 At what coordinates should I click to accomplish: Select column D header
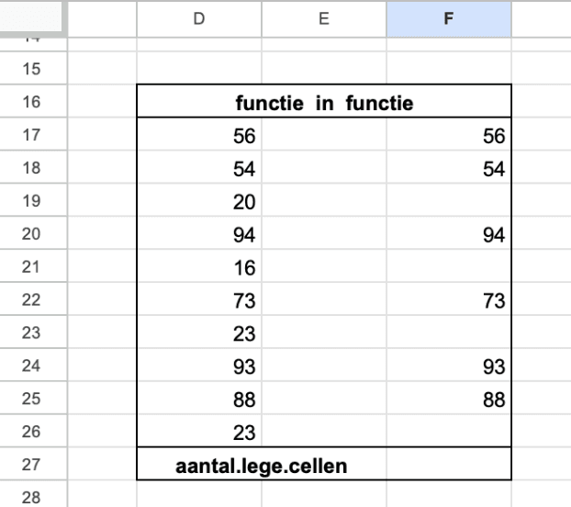[x=199, y=19]
